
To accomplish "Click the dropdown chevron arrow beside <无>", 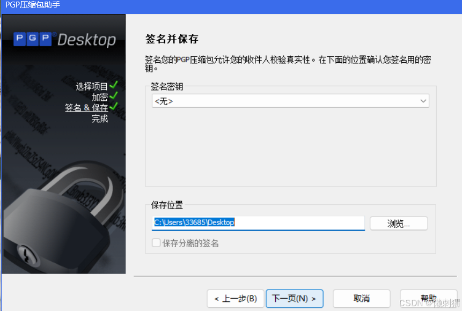I will pos(423,101).
